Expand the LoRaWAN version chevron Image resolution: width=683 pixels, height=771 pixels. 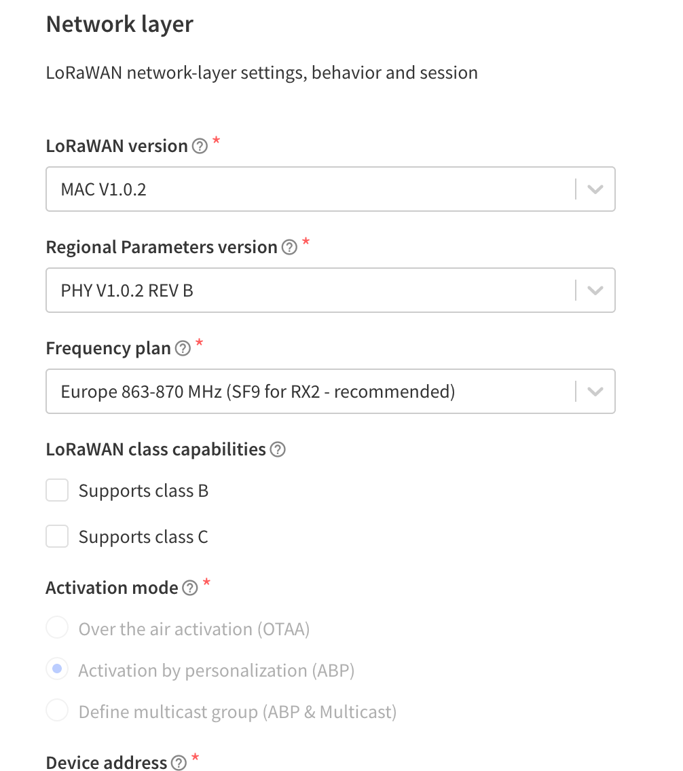(x=595, y=189)
